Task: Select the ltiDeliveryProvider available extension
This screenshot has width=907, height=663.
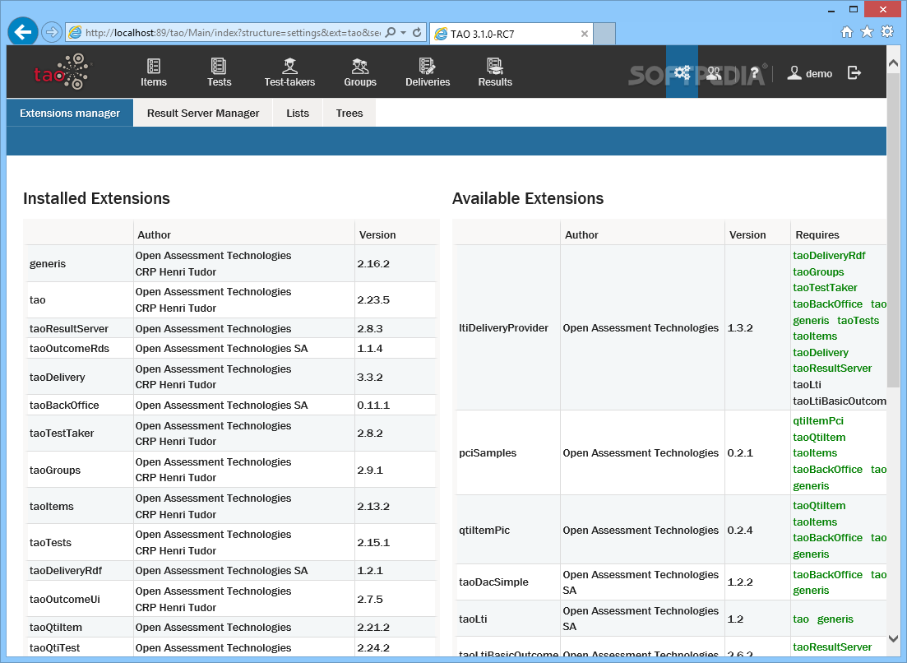Action: pos(503,327)
